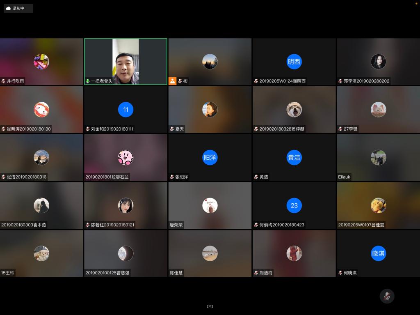Viewport: 420px width, 315px height.
Task: Click muted mic icon next to 张阳洋
Action: click(x=172, y=177)
